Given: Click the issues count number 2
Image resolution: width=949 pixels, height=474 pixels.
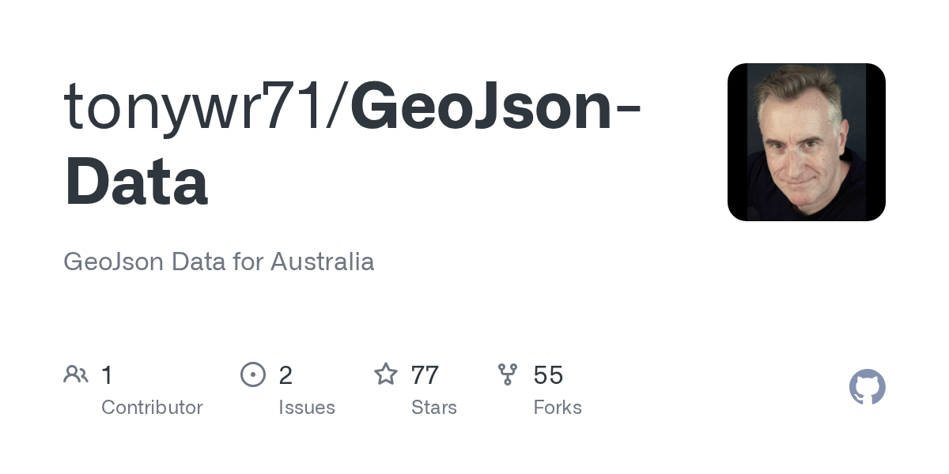Looking at the screenshot, I should click(285, 375).
